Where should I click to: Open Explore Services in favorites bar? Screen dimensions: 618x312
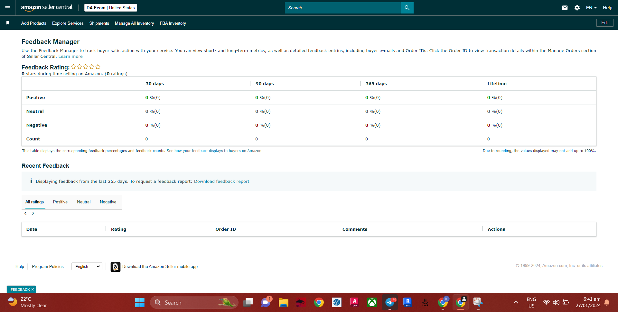[x=68, y=23]
